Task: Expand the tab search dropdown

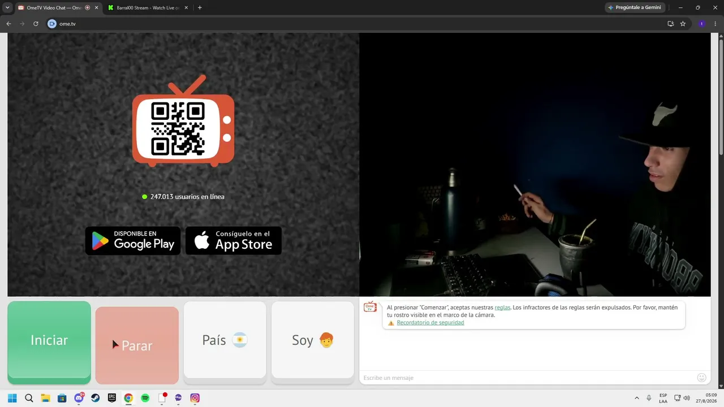Action: (x=7, y=8)
